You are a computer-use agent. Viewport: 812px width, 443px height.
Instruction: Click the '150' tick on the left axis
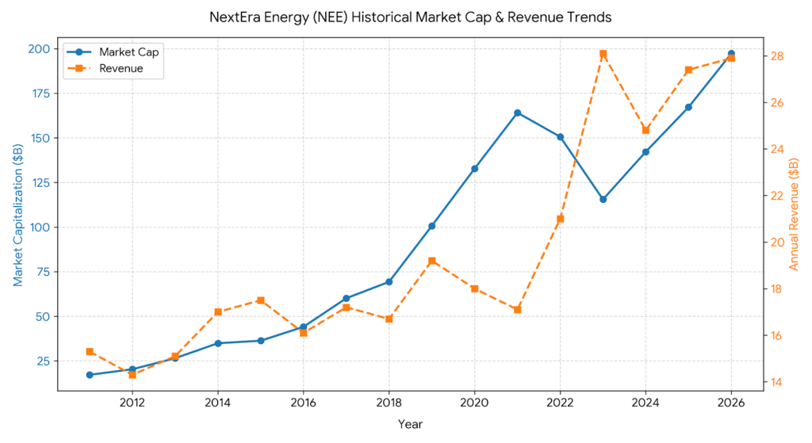click(x=40, y=138)
